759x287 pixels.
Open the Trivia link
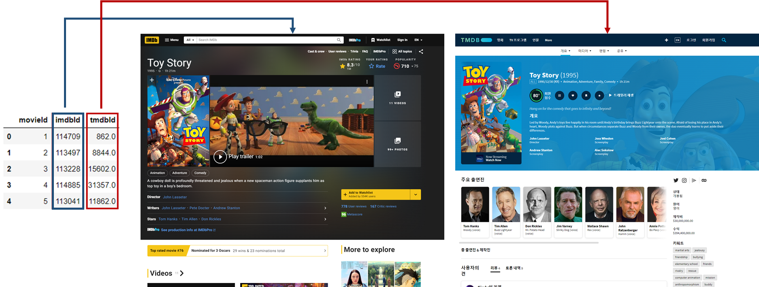tap(354, 51)
